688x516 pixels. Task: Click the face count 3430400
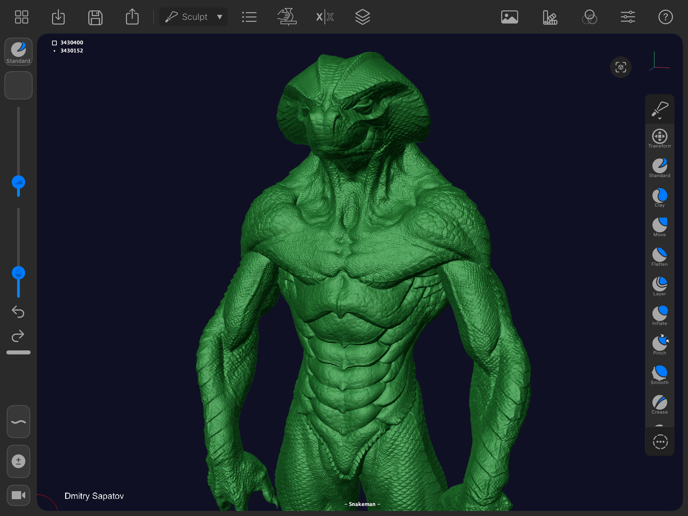point(72,43)
